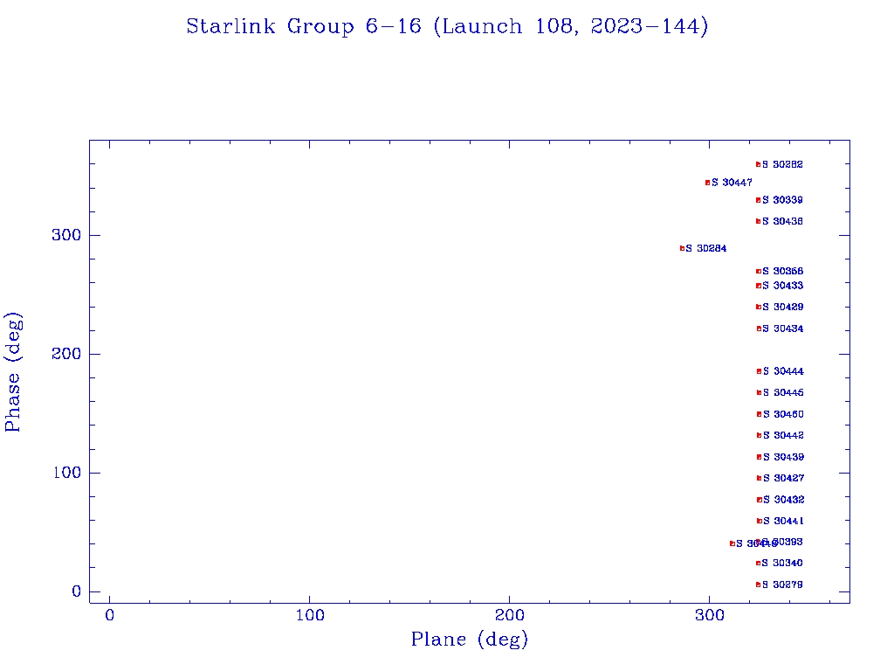This screenshot has height=671, width=894.
Task: Click the S 30429 satellite label
Action: [x=783, y=308]
